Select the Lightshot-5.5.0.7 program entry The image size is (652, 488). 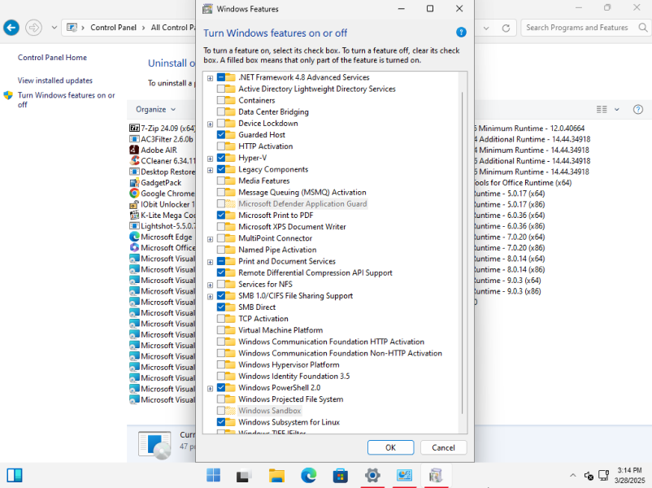[x=163, y=226]
